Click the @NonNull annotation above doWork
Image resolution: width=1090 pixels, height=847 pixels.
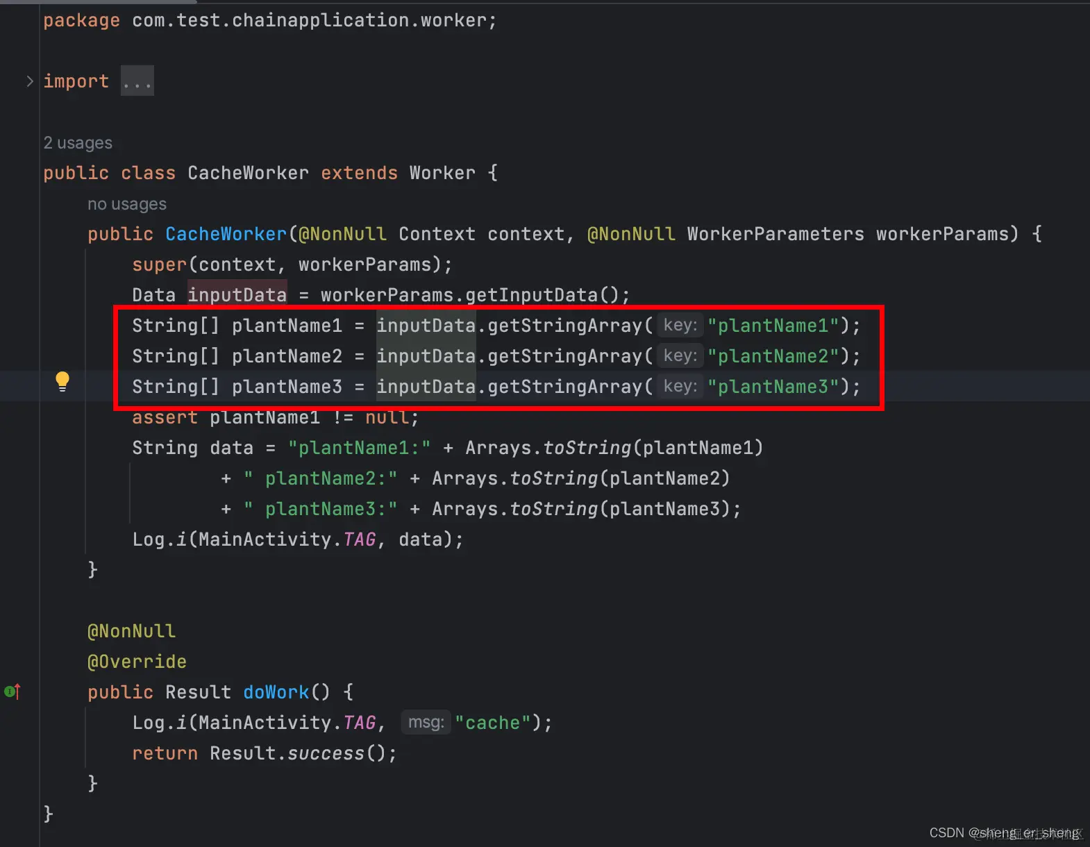click(x=131, y=631)
